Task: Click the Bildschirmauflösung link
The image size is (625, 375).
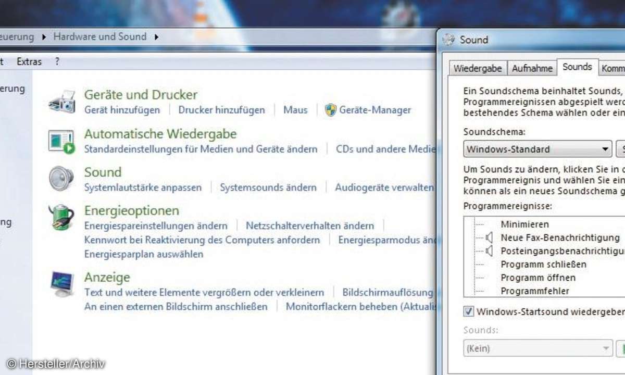Action: pyautogui.click(x=387, y=293)
